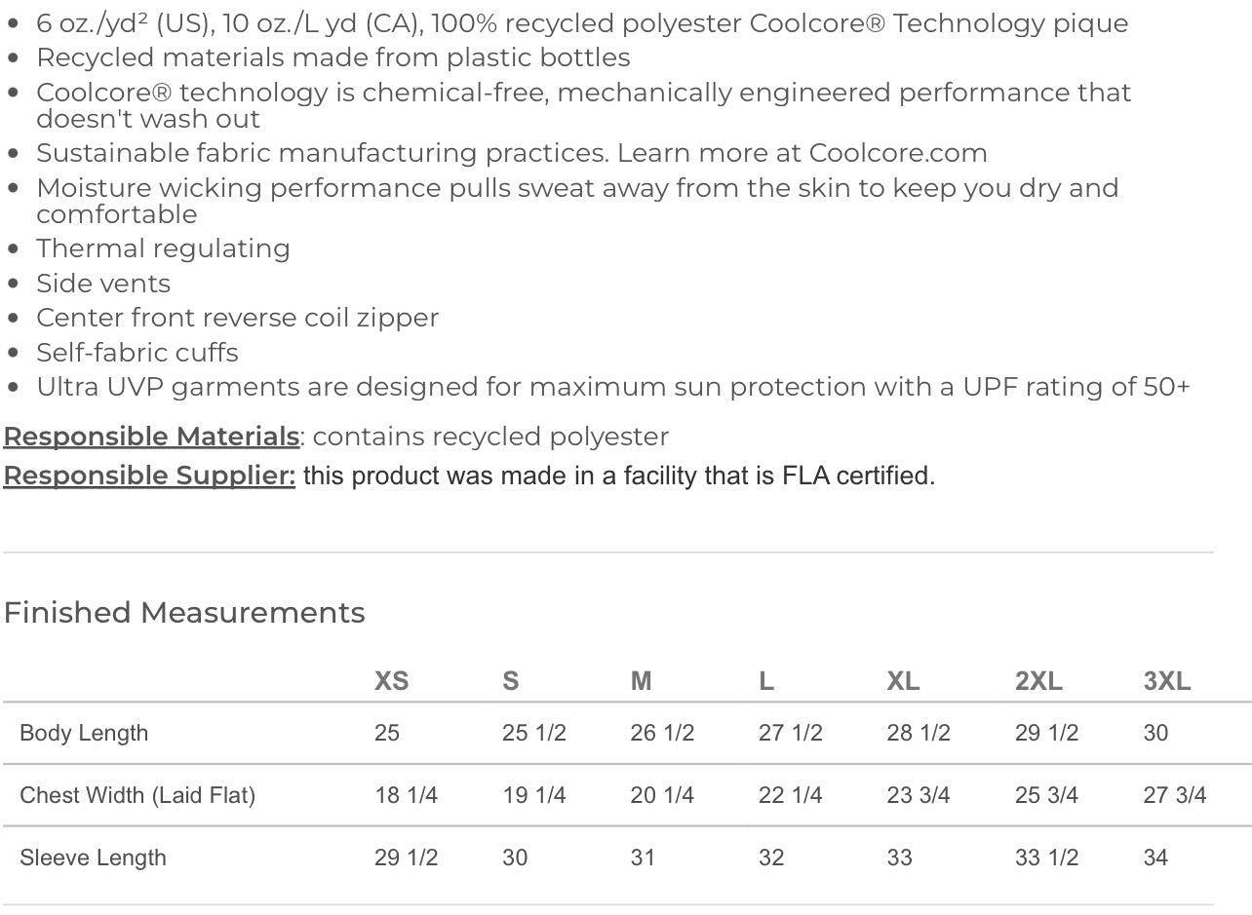
Task: Select the XS column header
Action: (x=392, y=681)
